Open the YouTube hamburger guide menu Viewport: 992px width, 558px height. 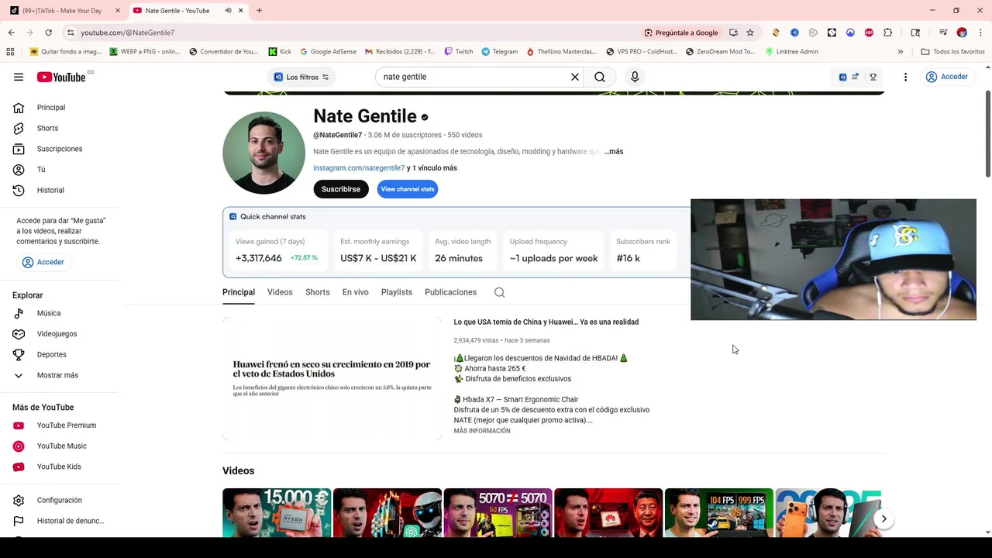point(19,77)
